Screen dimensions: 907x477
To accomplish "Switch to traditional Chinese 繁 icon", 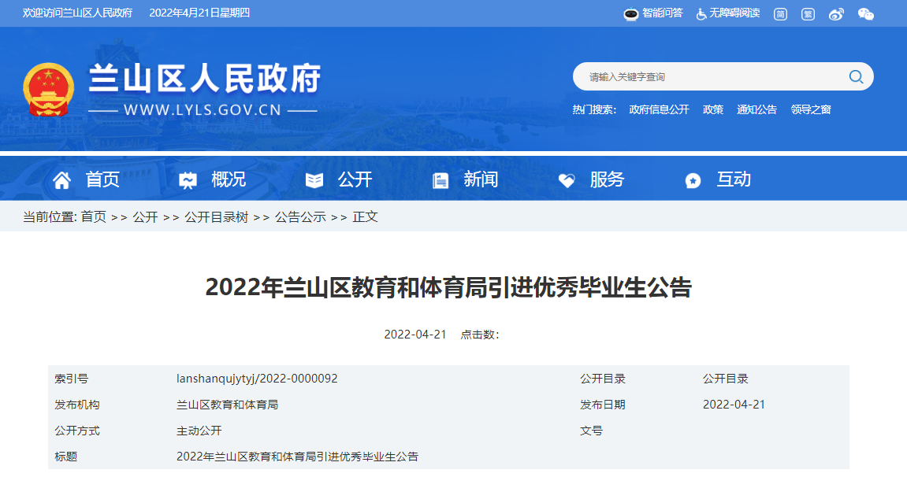I will pos(808,14).
